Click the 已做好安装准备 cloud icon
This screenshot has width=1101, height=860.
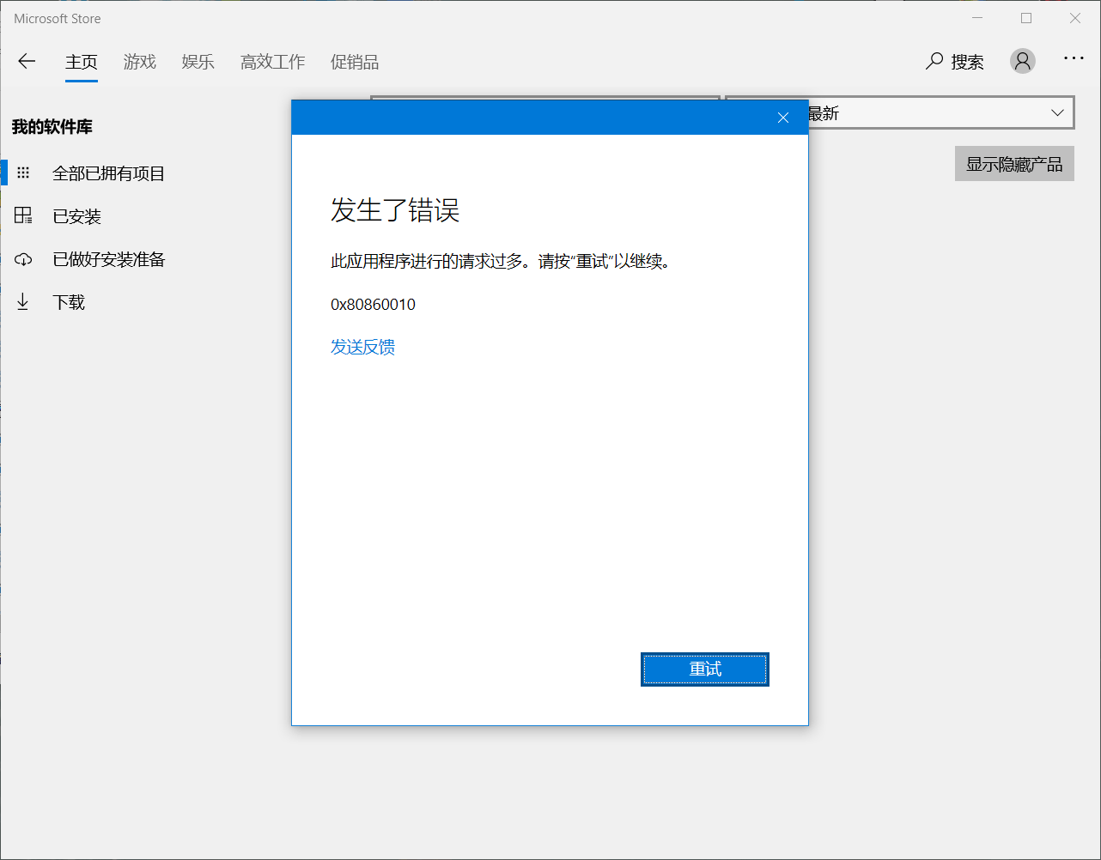coord(23,259)
